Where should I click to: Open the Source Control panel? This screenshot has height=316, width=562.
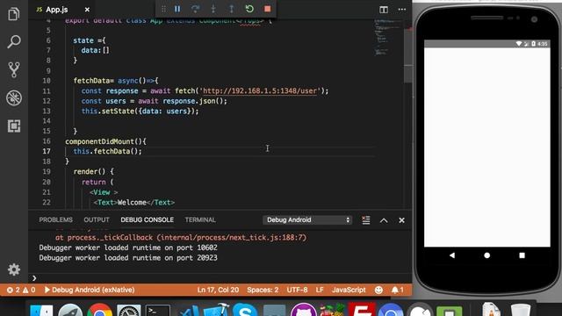[x=14, y=69]
